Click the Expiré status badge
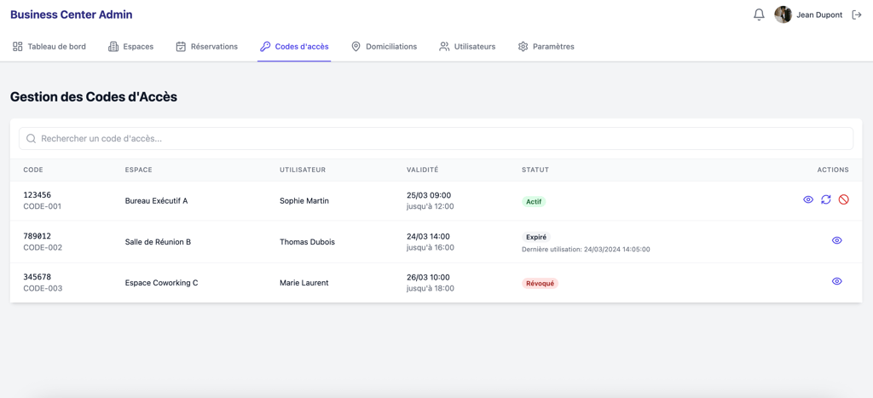 [x=536, y=237]
